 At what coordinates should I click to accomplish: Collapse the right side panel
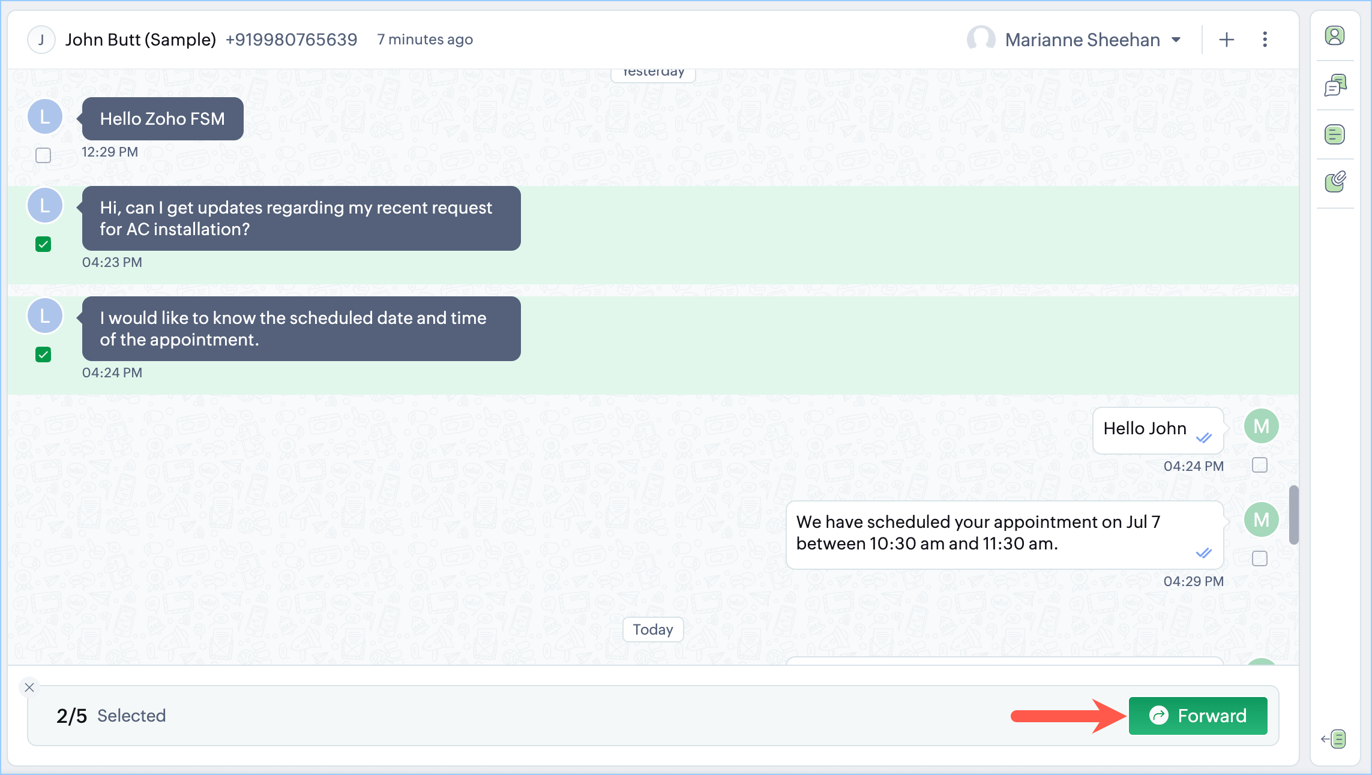(x=1334, y=739)
